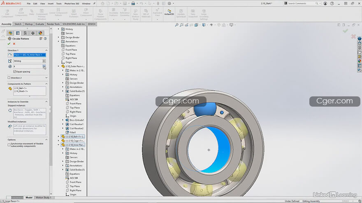
Task: Pin the menu bar with pushpin icon
Action: point(94,3)
